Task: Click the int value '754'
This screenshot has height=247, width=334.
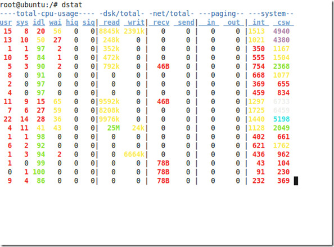Action: 259,66
